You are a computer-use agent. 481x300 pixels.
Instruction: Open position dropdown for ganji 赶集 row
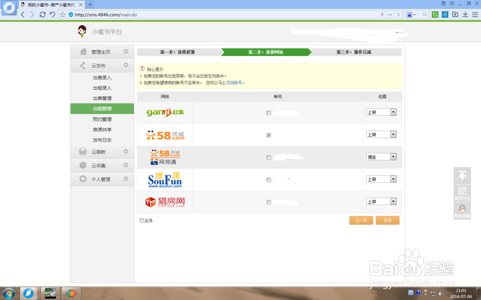coord(381,112)
